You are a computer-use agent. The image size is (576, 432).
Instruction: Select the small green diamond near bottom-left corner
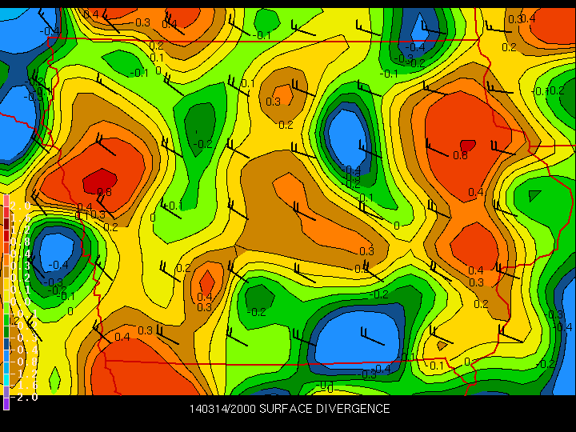click(54, 376)
